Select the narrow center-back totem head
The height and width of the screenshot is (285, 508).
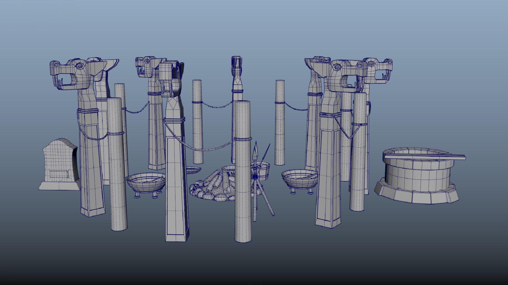(x=236, y=66)
